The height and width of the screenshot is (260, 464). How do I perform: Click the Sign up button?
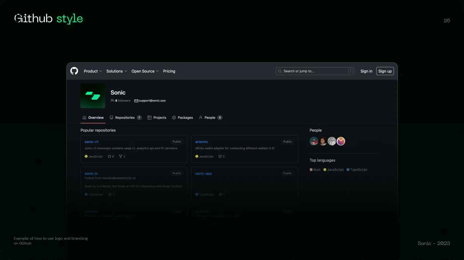coord(385,71)
